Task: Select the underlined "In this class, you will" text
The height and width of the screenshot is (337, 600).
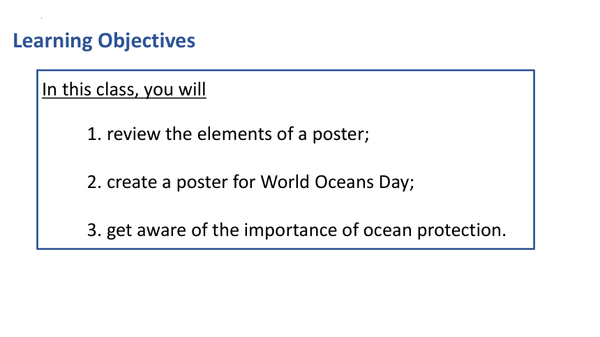Action: pyautogui.click(x=124, y=90)
